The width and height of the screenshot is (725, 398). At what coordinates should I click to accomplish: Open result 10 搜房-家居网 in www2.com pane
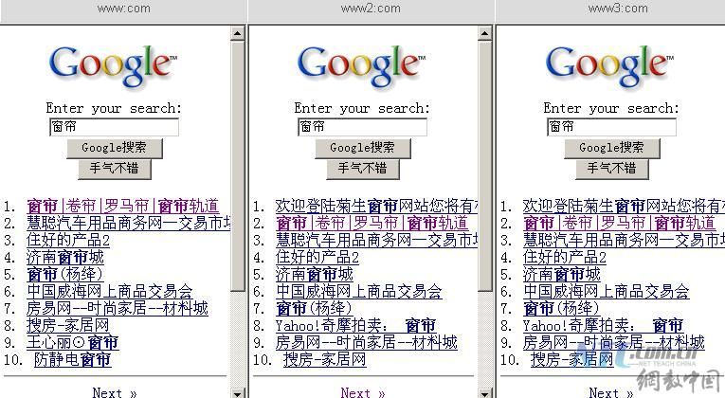[x=324, y=360]
